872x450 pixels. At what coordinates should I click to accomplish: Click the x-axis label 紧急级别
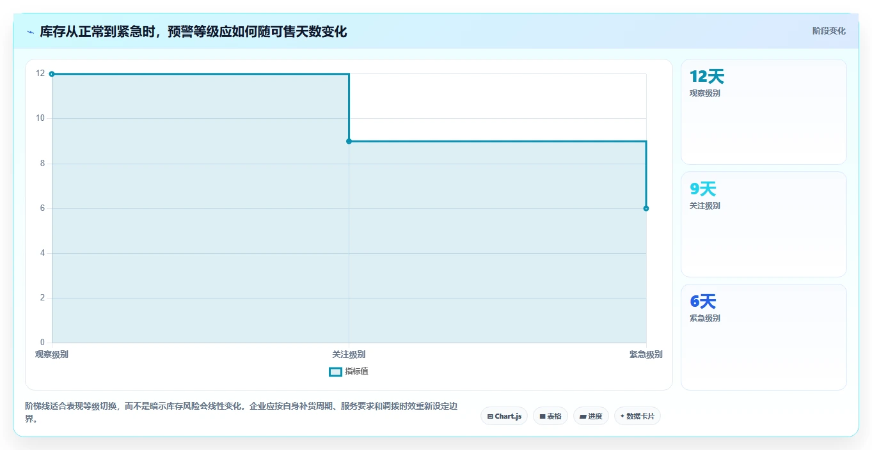coord(646,355)
